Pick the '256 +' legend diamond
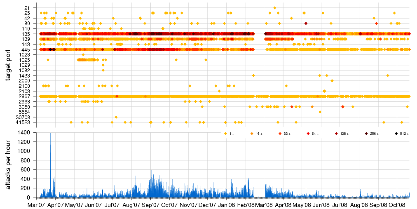This screenshot has height=209, width=417. (x=366, y=134)
